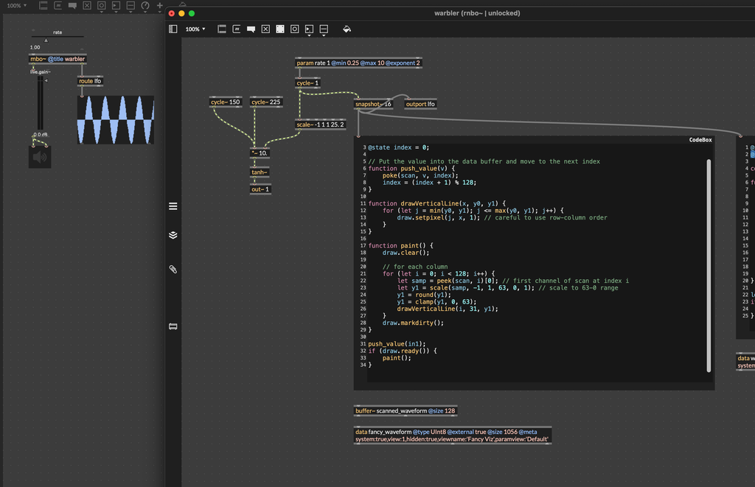
Task: Toggle audio with the speaker ezdac button
Action: [40, 156]
